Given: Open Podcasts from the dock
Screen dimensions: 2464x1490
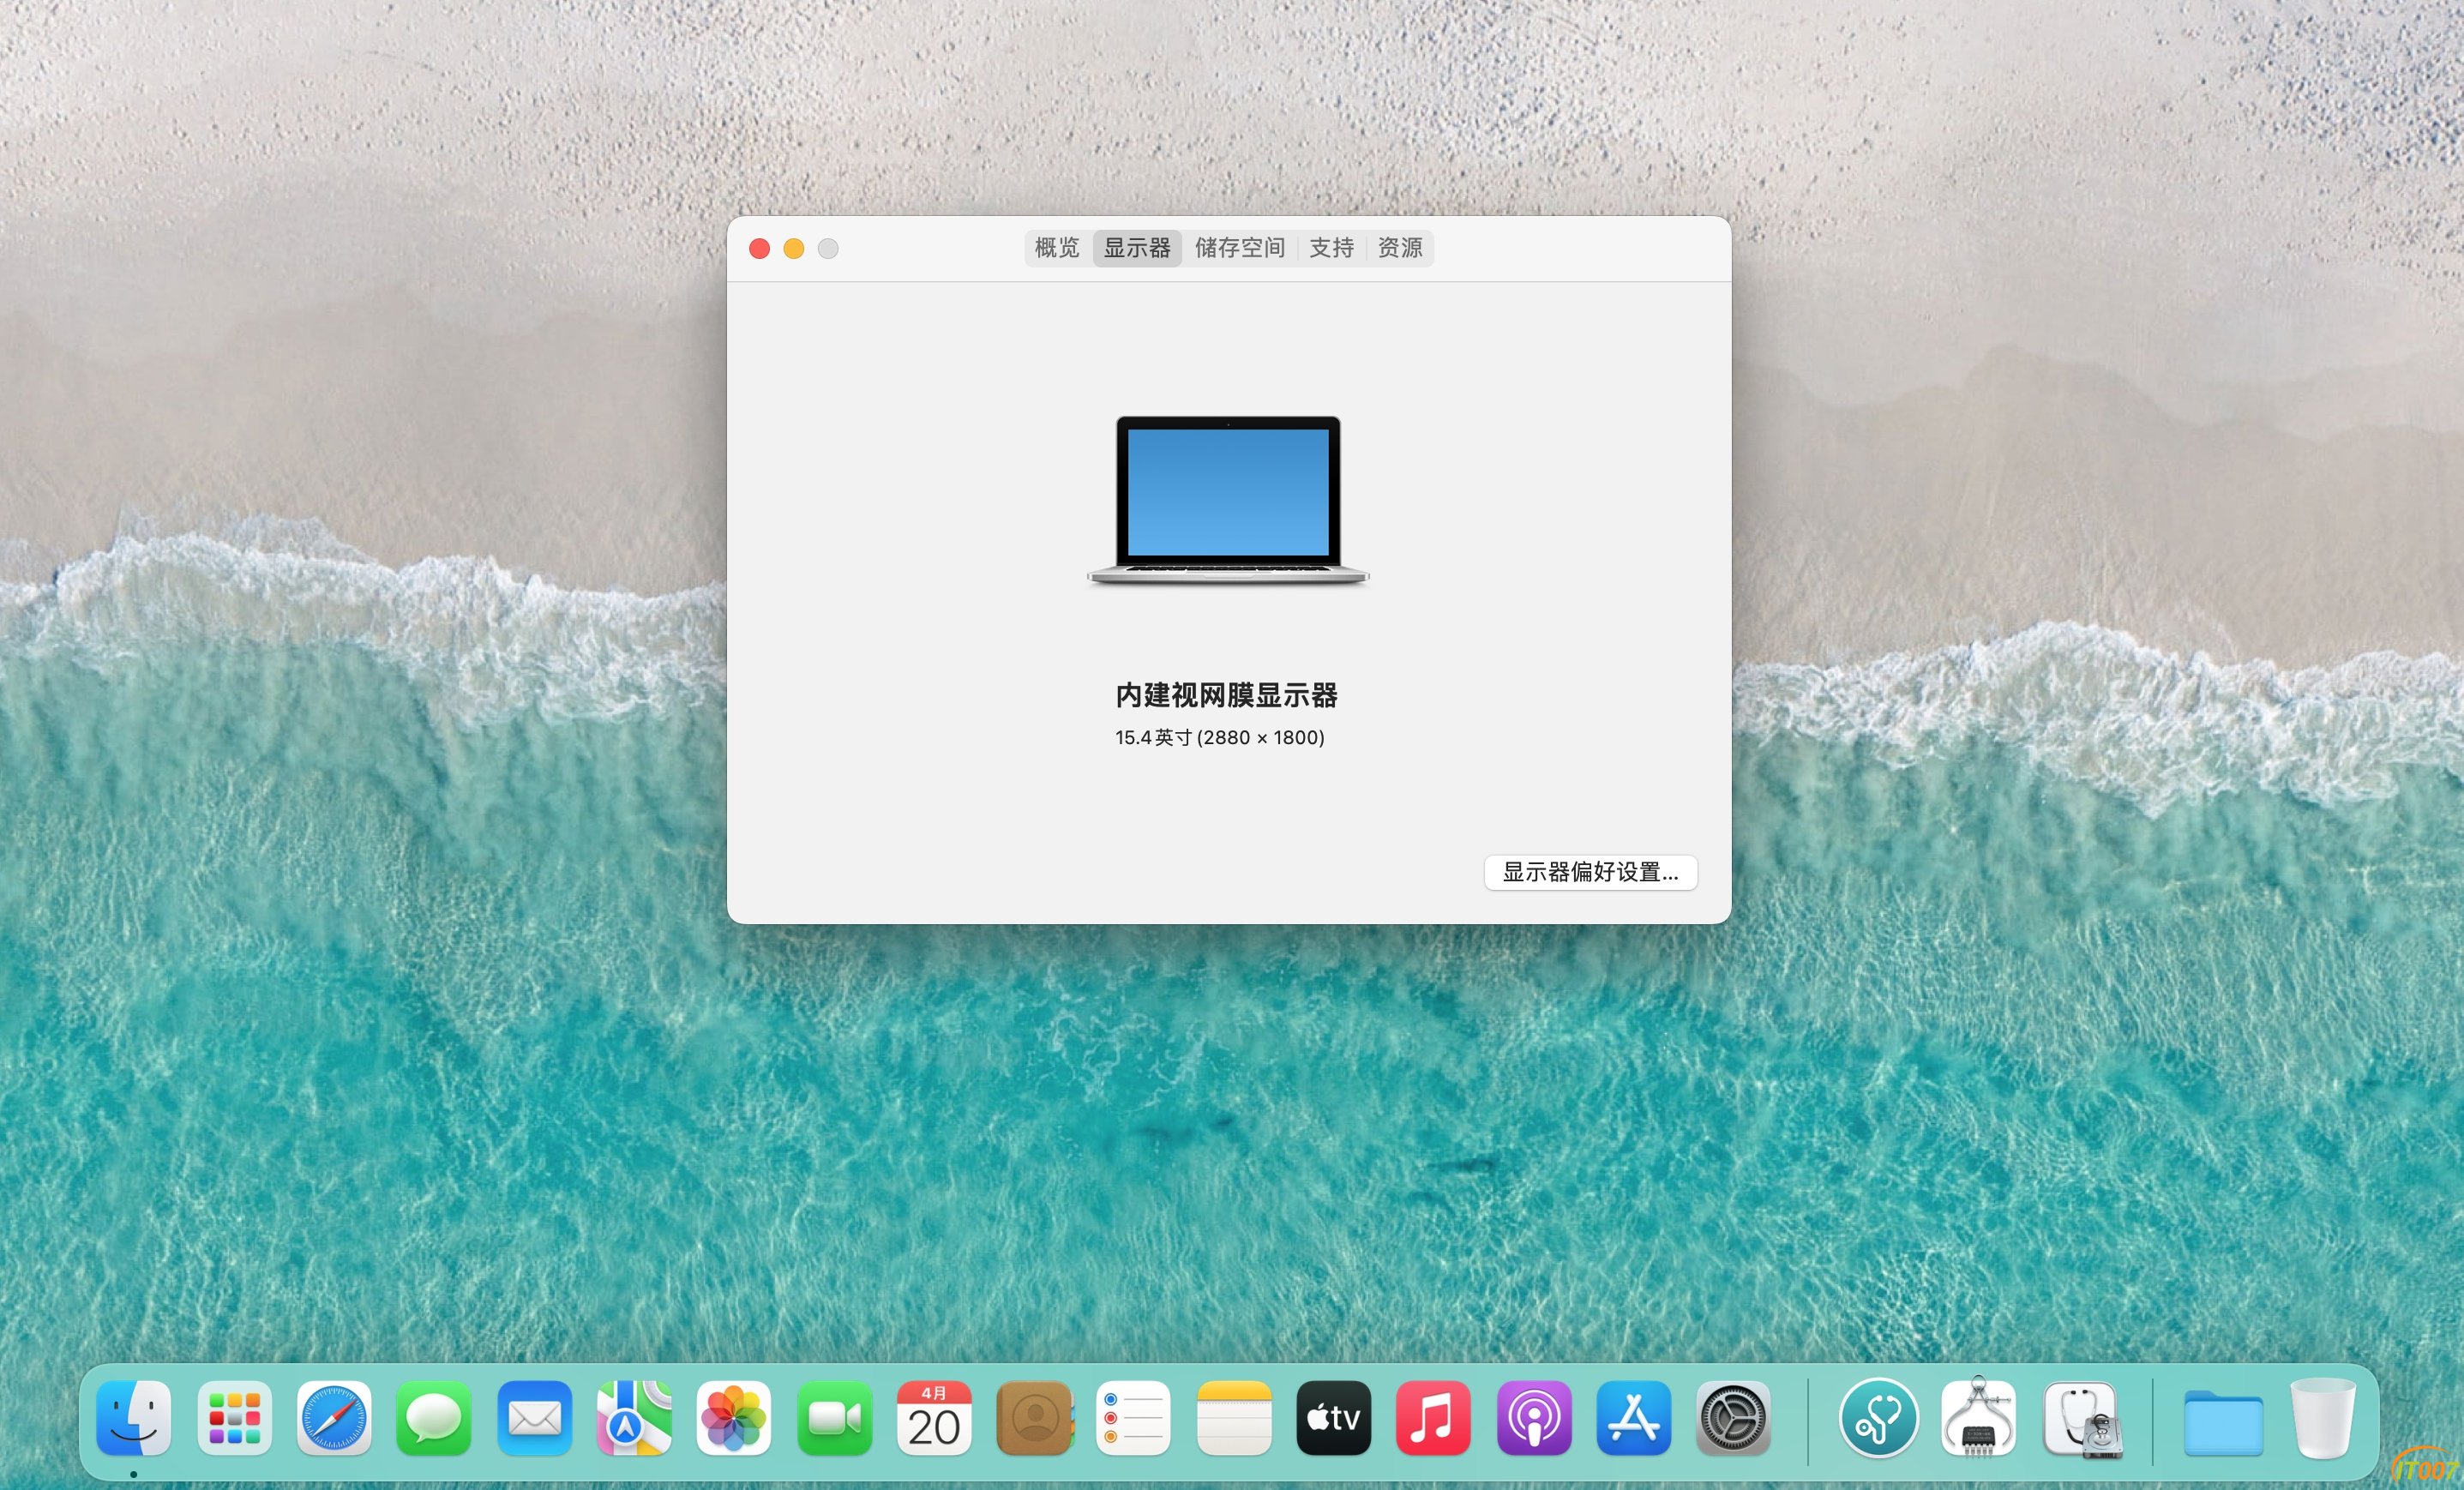Looking at the screenshot, I should click(x=1533, y=1418).
